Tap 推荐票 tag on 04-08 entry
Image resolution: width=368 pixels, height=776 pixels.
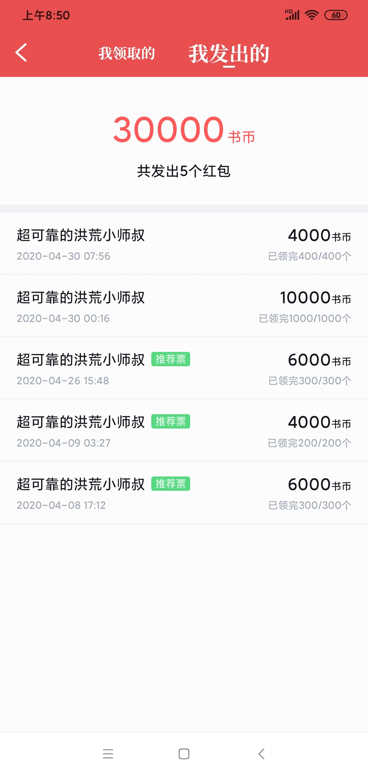click(x=171, y=484)
